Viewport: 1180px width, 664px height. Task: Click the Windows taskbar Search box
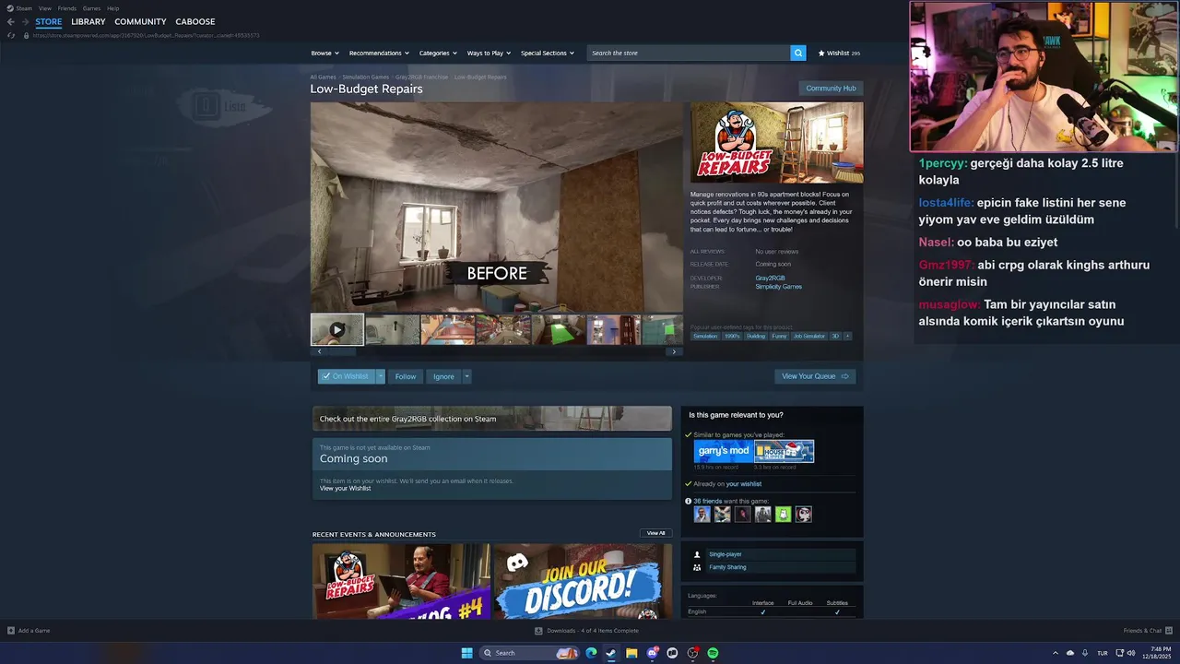tap(530, 653)
